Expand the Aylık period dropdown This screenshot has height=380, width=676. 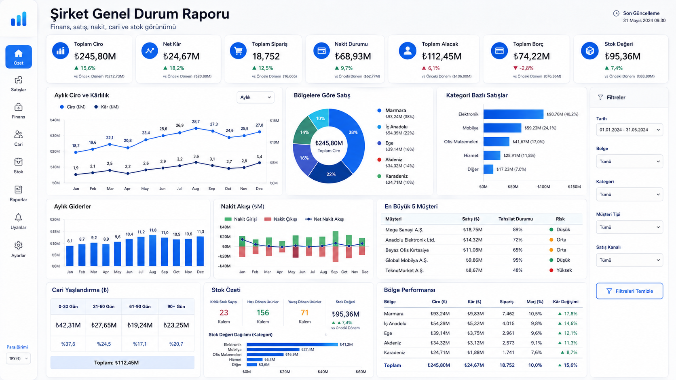click(x=256, y=97)
